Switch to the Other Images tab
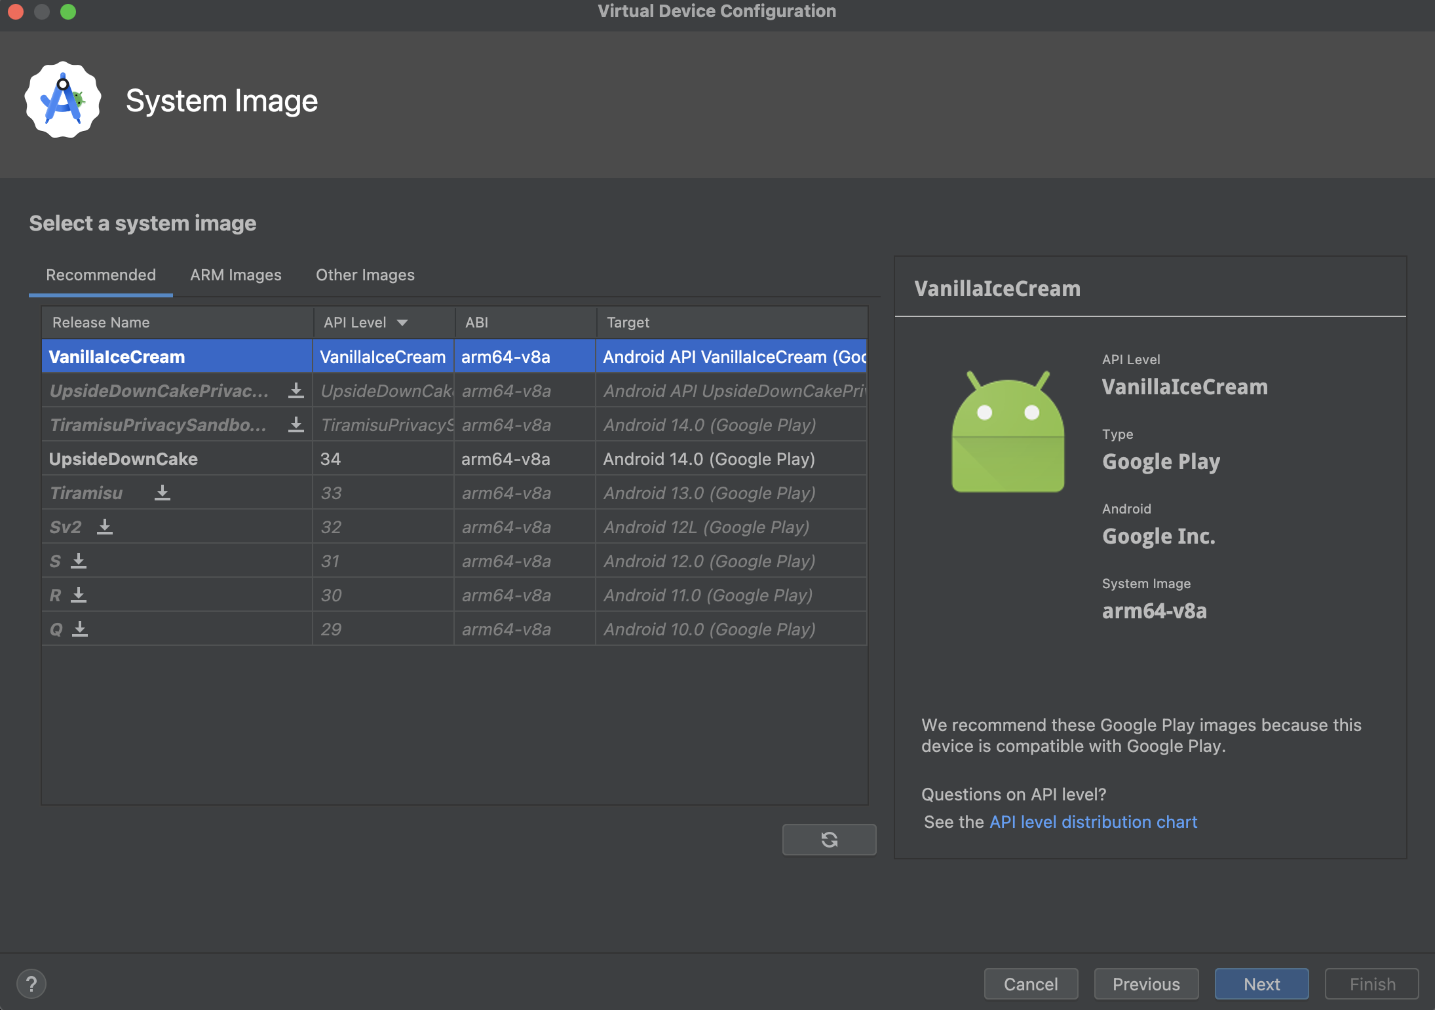Viewport: 1435px width, 1010px height. [x=365, y=274]
